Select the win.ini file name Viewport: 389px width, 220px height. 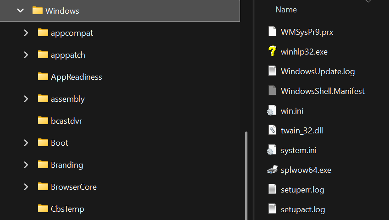point(292,111)
